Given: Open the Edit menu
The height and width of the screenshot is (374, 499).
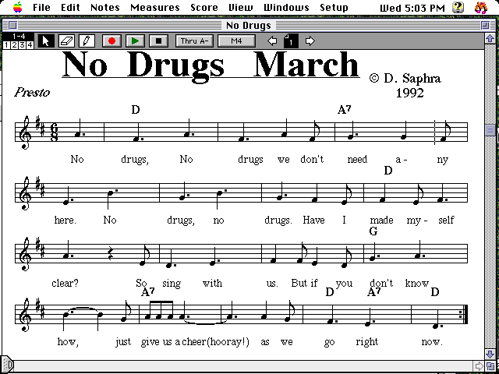Looking at the screenshot, I should pyautogui.click(x=70, y=7).
